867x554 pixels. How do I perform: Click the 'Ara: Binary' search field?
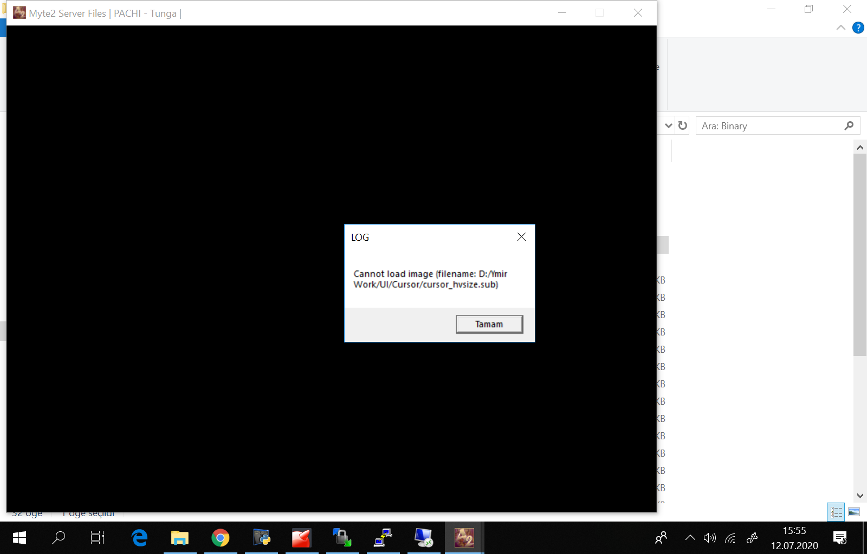(x=778, y=126)
